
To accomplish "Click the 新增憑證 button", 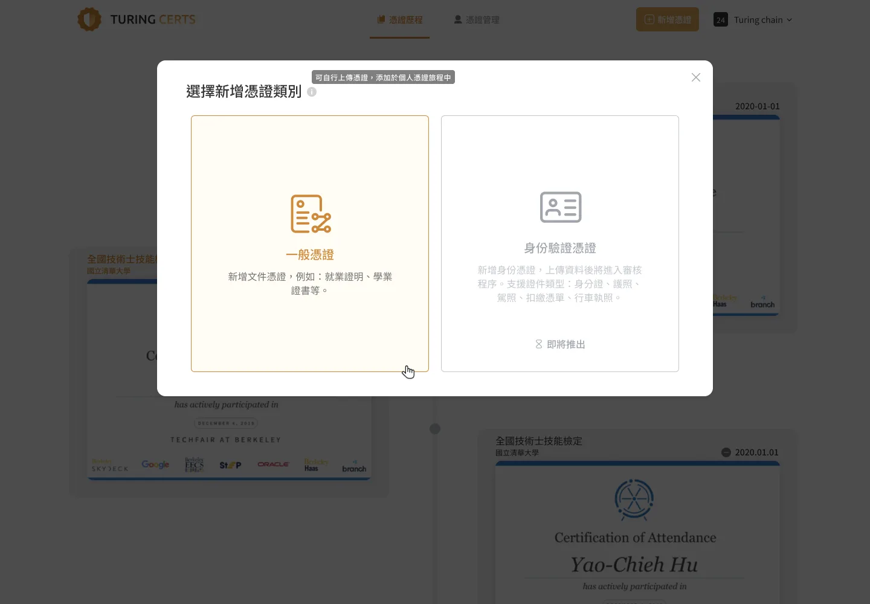I will 668,19.
